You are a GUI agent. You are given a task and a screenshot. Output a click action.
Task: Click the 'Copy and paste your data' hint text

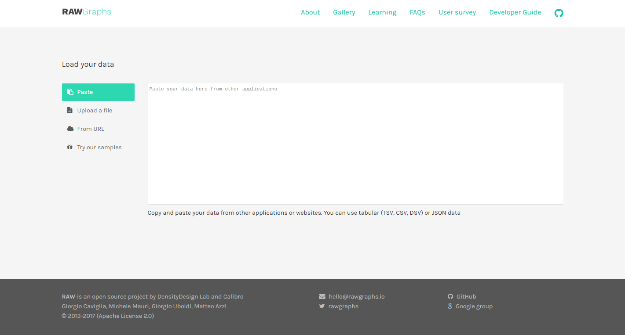coord(304,213)
